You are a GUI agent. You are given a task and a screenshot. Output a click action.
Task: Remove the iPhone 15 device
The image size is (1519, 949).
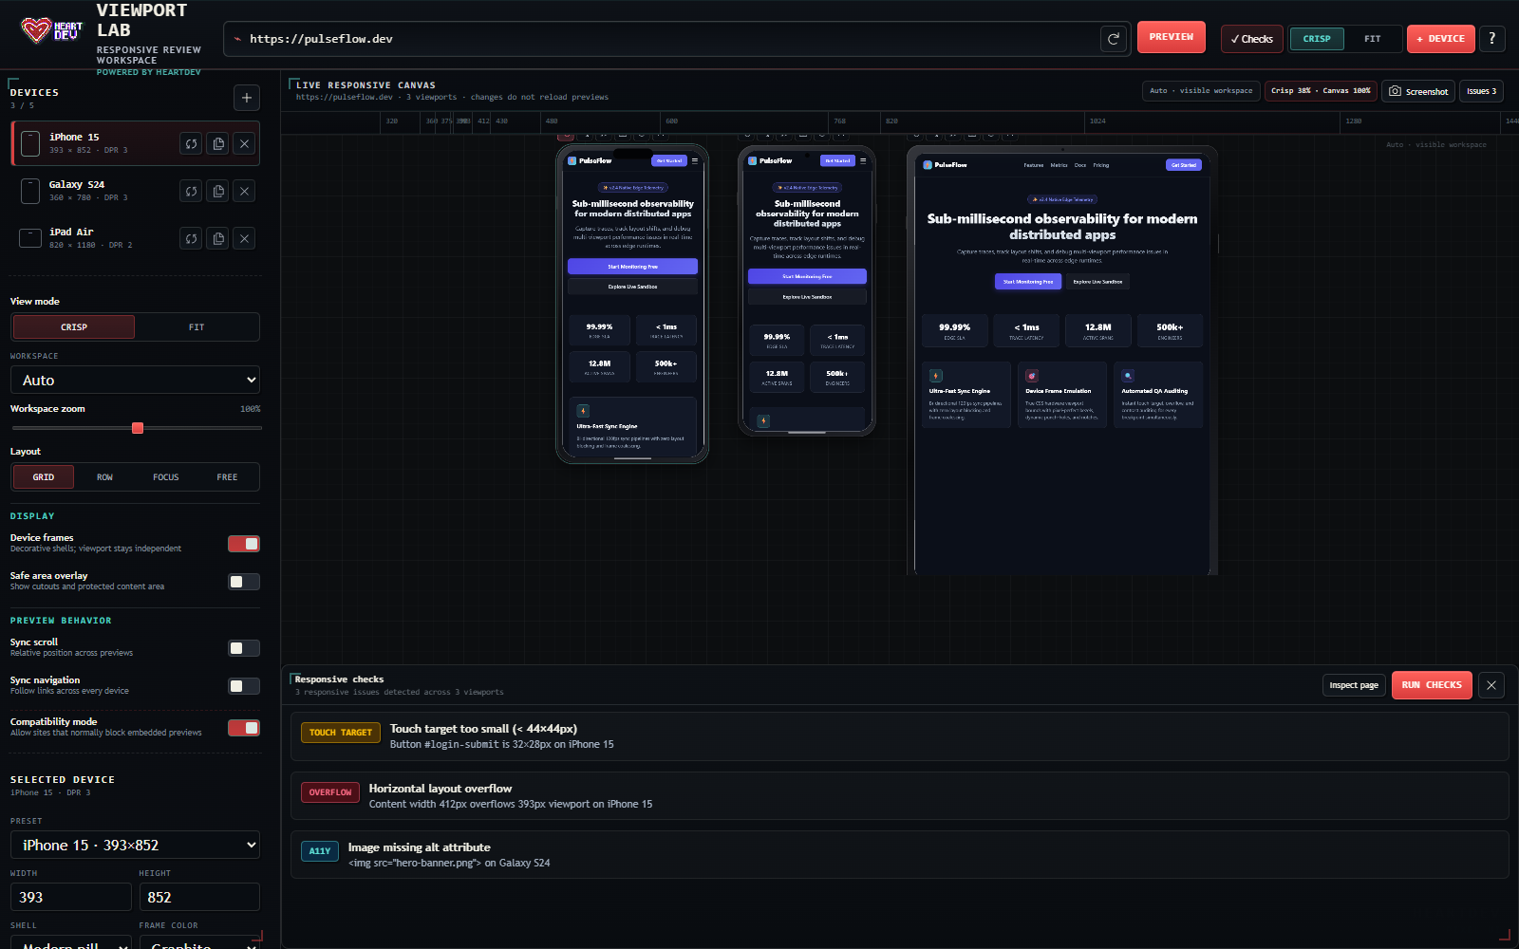tap(245, 143)
